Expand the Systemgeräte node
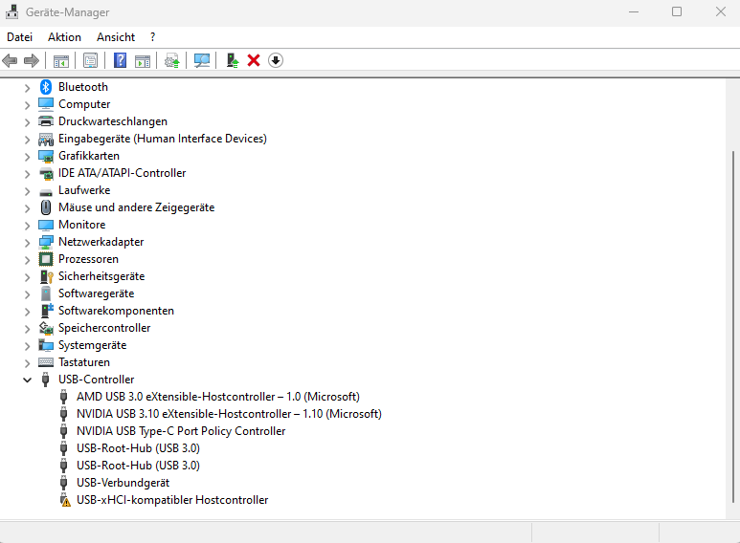The image size is (740, 543). click(27, 345)
